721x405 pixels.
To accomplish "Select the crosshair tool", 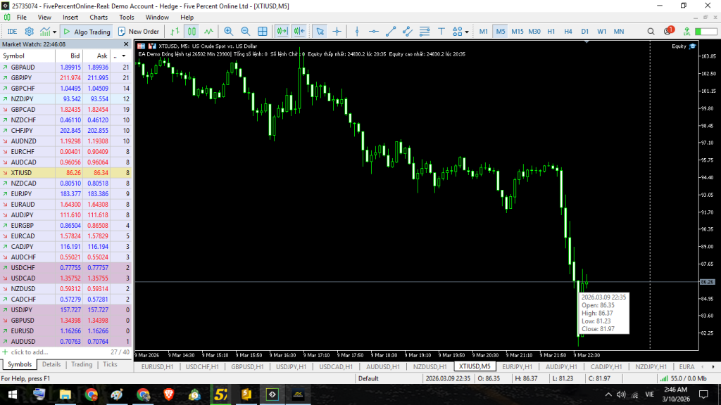I will pyautogui.click(x=337, y=31).
